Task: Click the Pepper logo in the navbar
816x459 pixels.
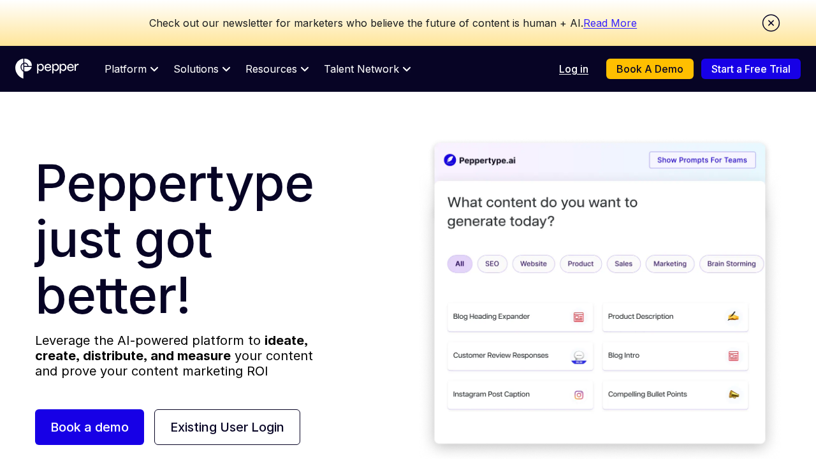Action: coord(47,68)
